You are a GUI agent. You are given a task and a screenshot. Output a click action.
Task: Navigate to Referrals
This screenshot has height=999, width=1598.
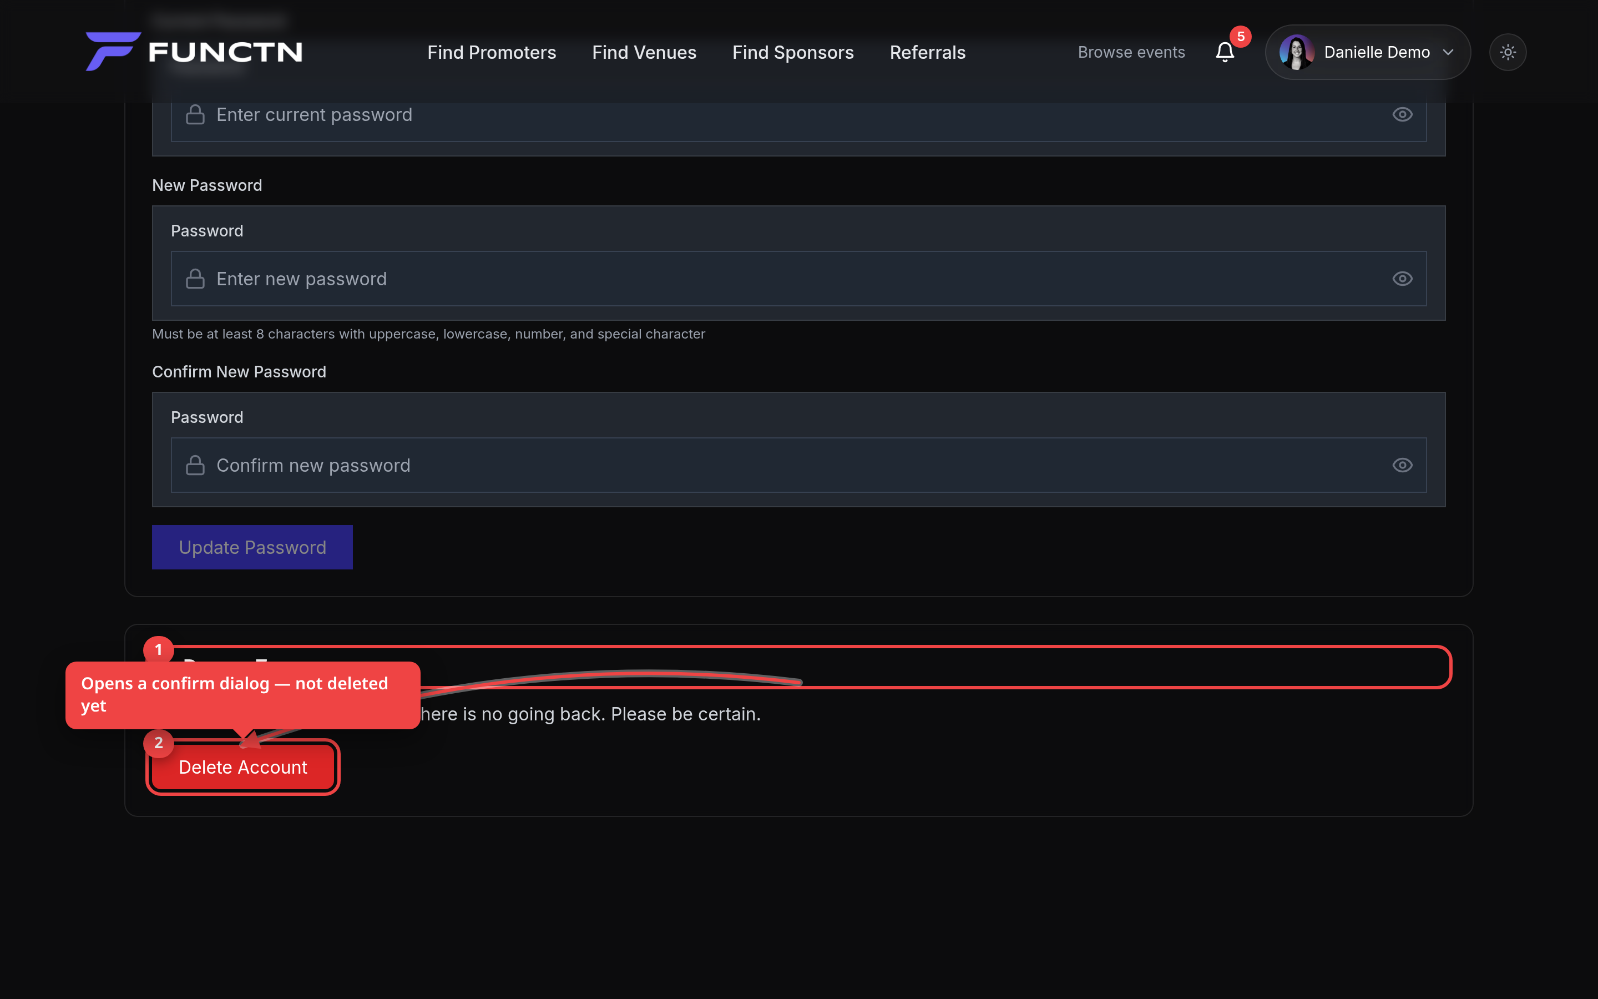[928, 52]
